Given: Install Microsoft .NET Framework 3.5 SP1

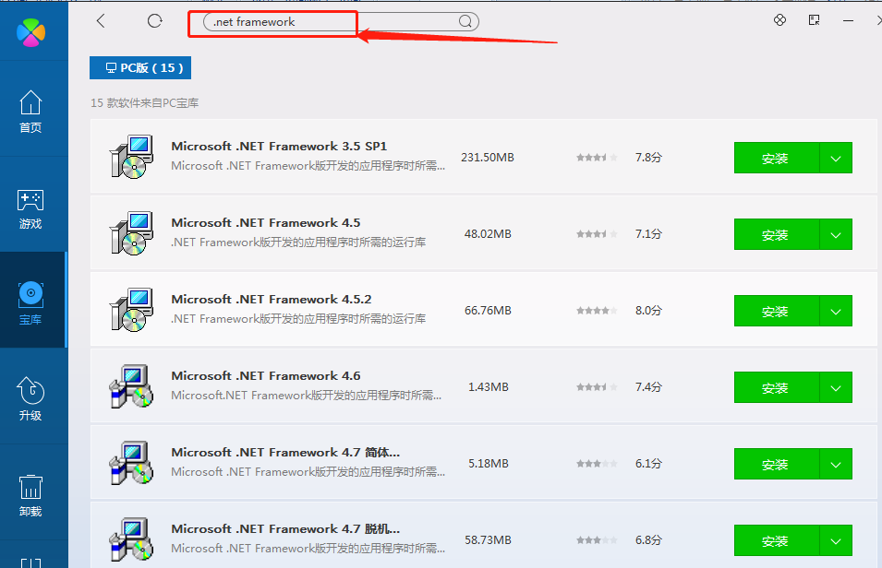Looking at the screenshot, I should tap(776, 158).
